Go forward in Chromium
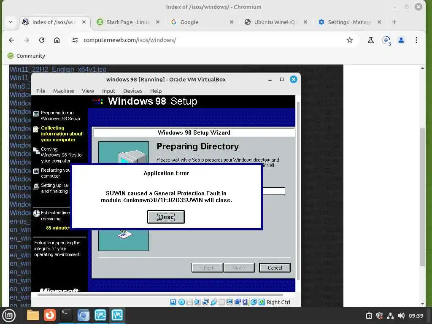 [x=27, y=40]
